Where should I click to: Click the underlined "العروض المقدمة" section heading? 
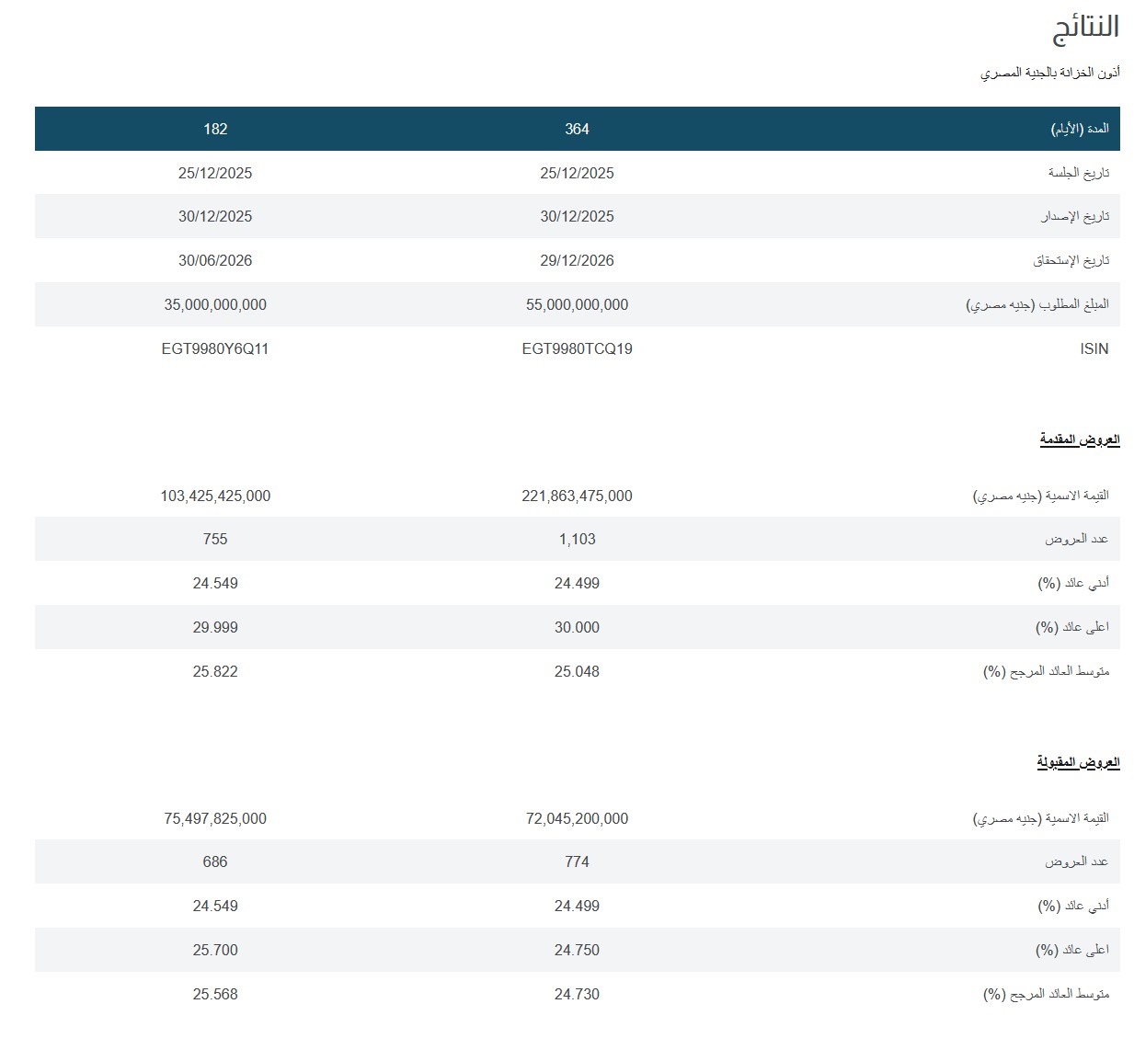pyautogui.click(x=1080, y=439)
